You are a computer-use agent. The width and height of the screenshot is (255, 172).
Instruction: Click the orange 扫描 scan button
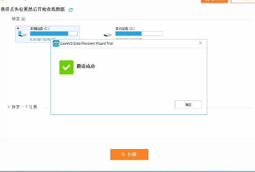(129, 154)
